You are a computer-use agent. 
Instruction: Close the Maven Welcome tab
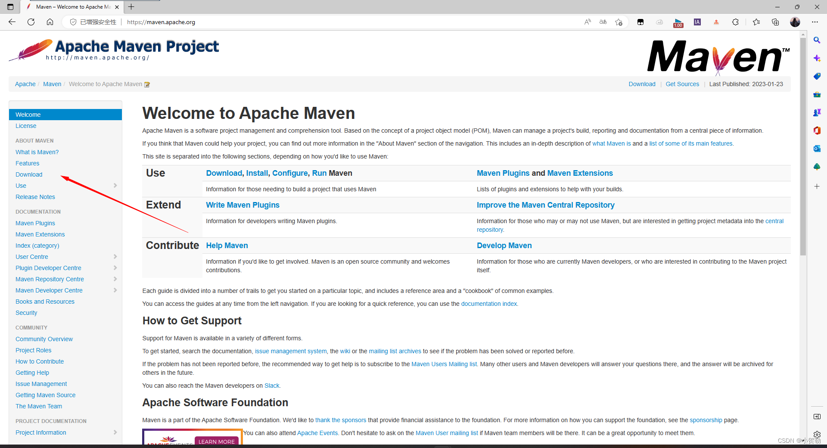tap(117, 7)
